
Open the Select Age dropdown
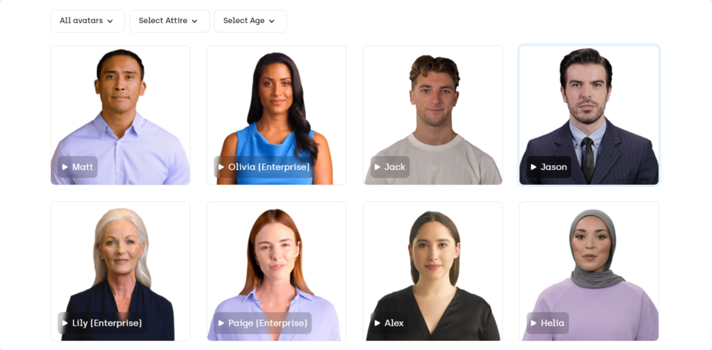(x=250, y=21)
